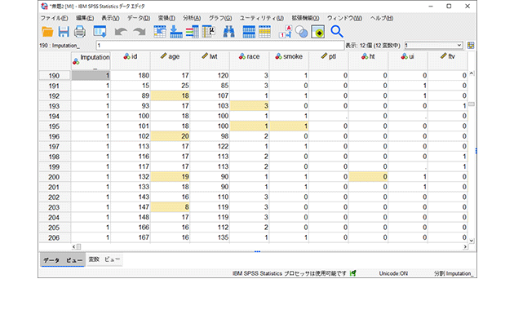Click horizontal scrollbar right arrow

[x=465, y=246]
